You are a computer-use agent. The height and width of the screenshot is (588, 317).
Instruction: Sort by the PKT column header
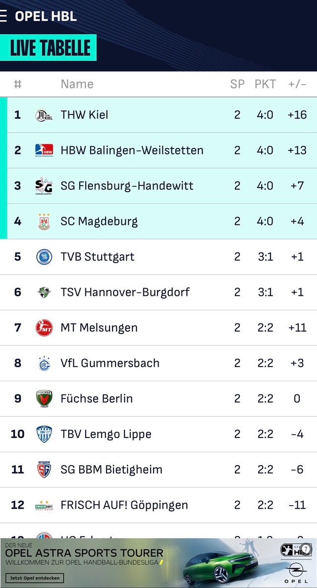265,84
